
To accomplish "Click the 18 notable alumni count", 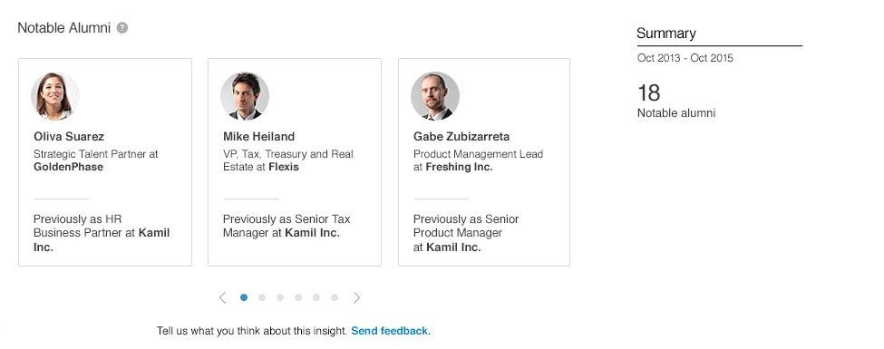I will click(649, 93).
